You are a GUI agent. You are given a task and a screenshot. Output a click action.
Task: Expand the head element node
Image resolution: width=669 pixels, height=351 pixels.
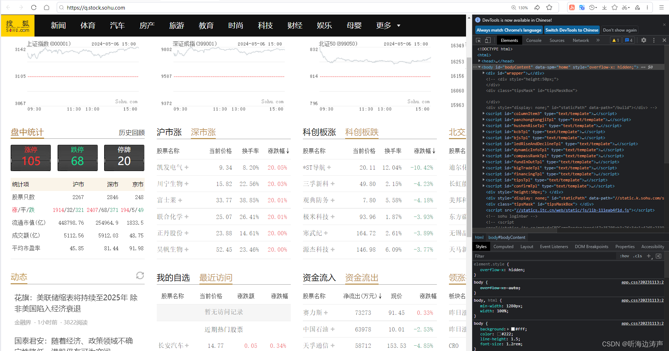[480, 61]
